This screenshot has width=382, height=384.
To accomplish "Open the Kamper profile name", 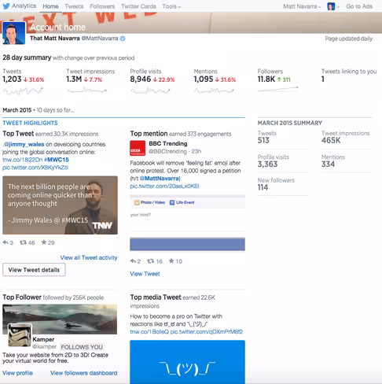I will tap(43, 339).
